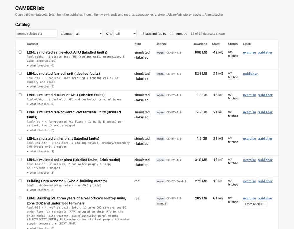Open the publisher link for dual-duct AHU
Viewport: 294px width, 229px height.
(265, 95)
